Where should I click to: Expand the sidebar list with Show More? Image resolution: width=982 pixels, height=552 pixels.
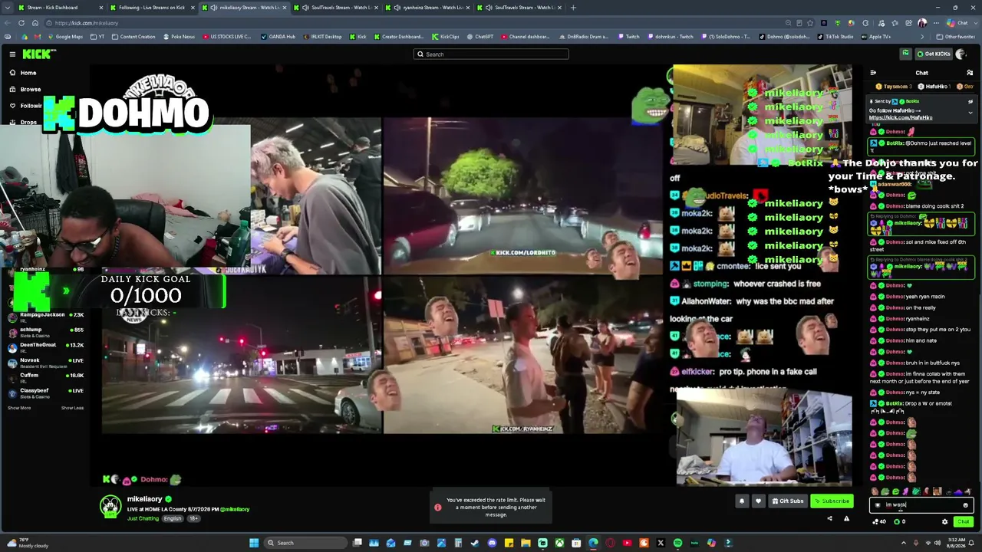pos(19,408)
